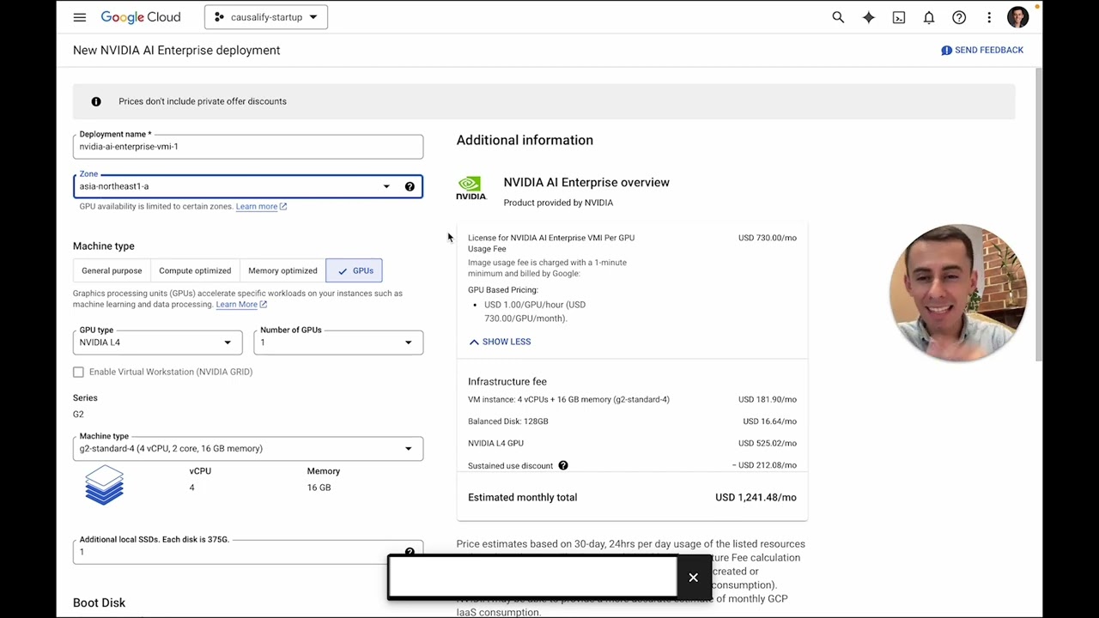
Task: Click the stacked machine layers icon
Action: [105, 485]
